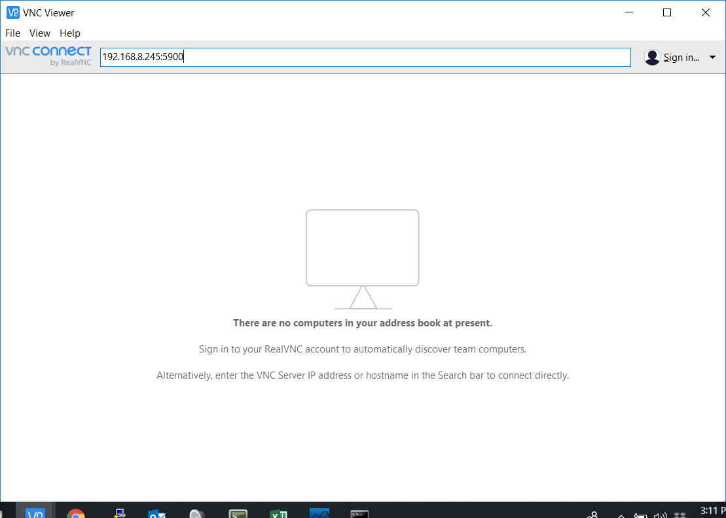
Task: Open the View menu
Action: click(x=39, y=33)
